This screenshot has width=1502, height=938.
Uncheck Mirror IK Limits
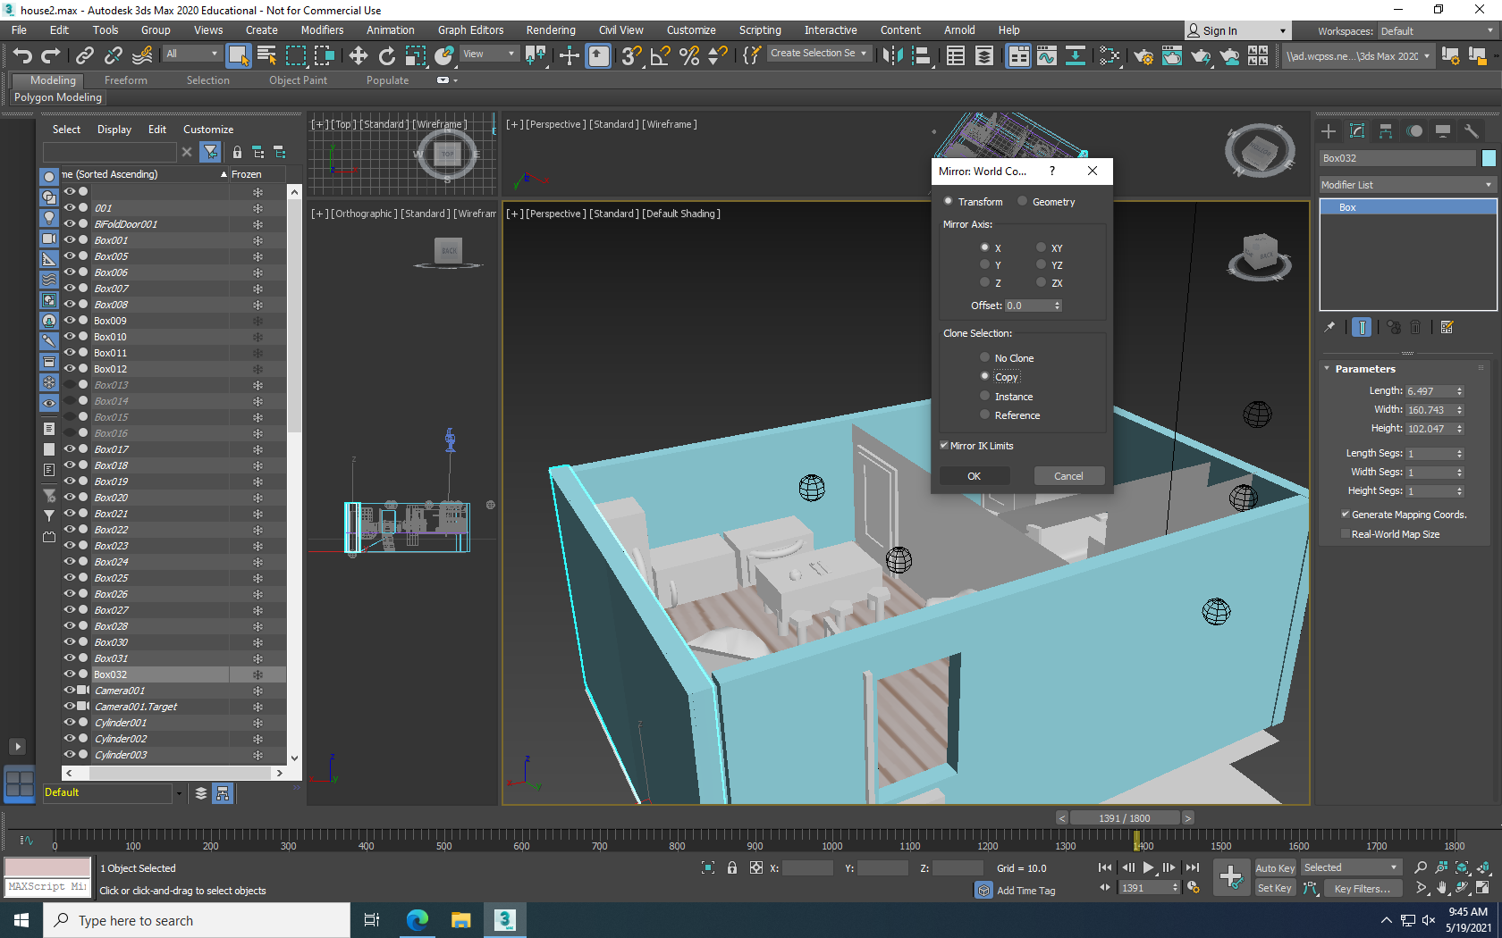944,445
